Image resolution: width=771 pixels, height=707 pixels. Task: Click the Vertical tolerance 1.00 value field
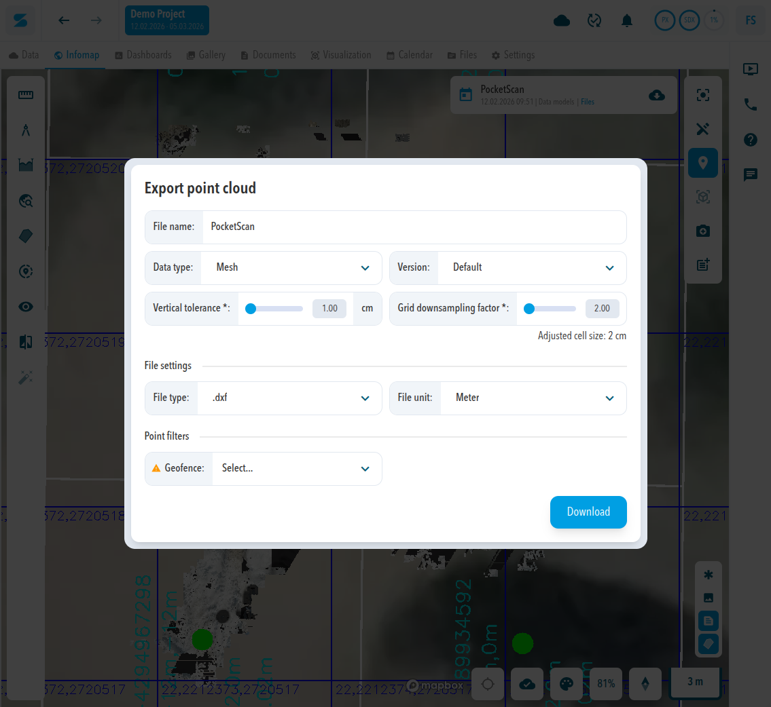coord(329,308)
